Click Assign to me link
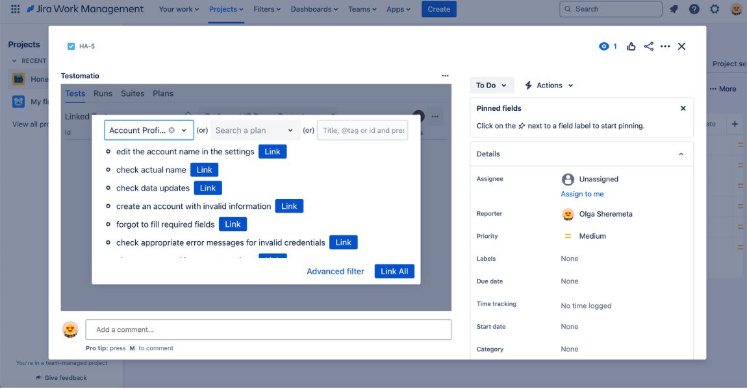This screenshot has width=747, height=389. click(582, 194)
